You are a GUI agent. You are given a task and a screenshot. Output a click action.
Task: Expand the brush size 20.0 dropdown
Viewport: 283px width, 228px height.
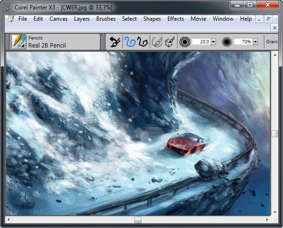point(213,42)
